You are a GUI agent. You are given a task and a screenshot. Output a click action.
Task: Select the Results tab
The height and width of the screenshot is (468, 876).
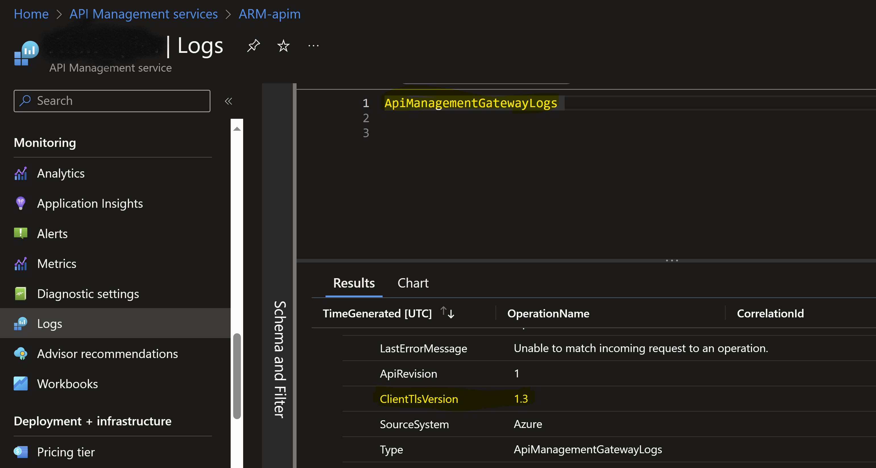(354, 283)
